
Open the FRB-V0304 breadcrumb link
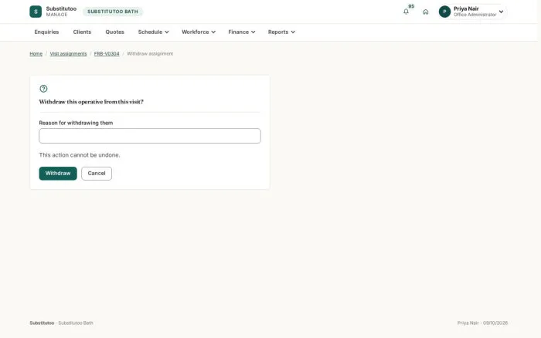(x=107, y=54)
